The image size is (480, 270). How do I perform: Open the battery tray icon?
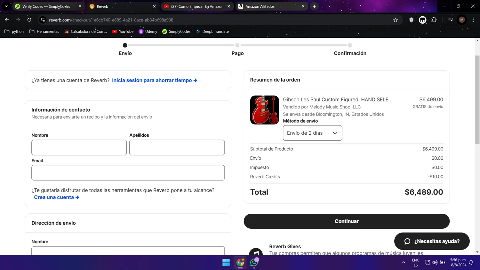click(443, 263)
